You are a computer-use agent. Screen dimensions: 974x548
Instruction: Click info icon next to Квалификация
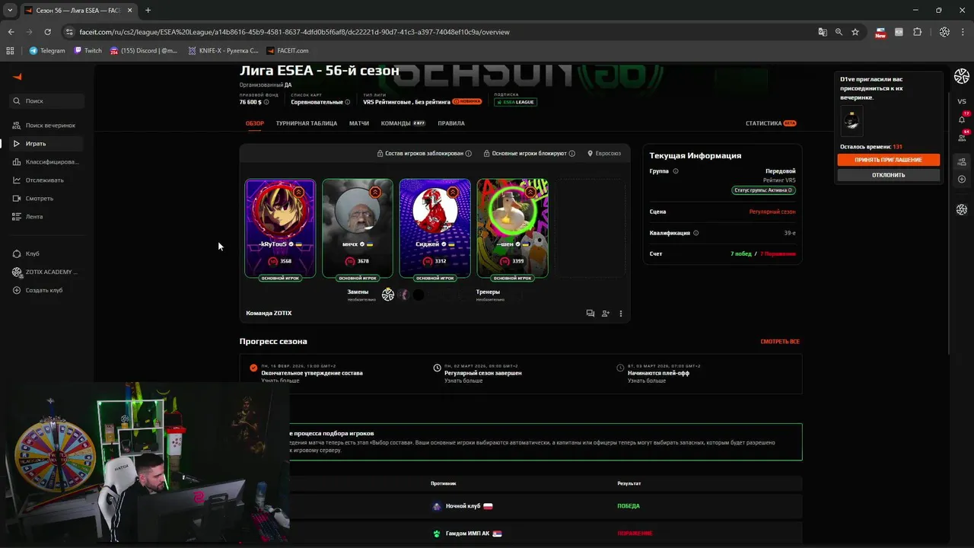pos(696,233)
